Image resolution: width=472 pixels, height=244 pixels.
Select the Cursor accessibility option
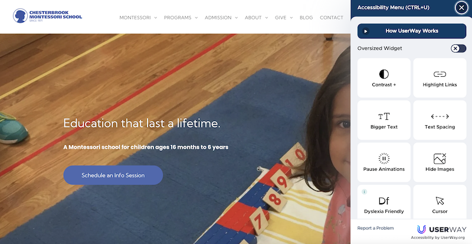(440, 202)
